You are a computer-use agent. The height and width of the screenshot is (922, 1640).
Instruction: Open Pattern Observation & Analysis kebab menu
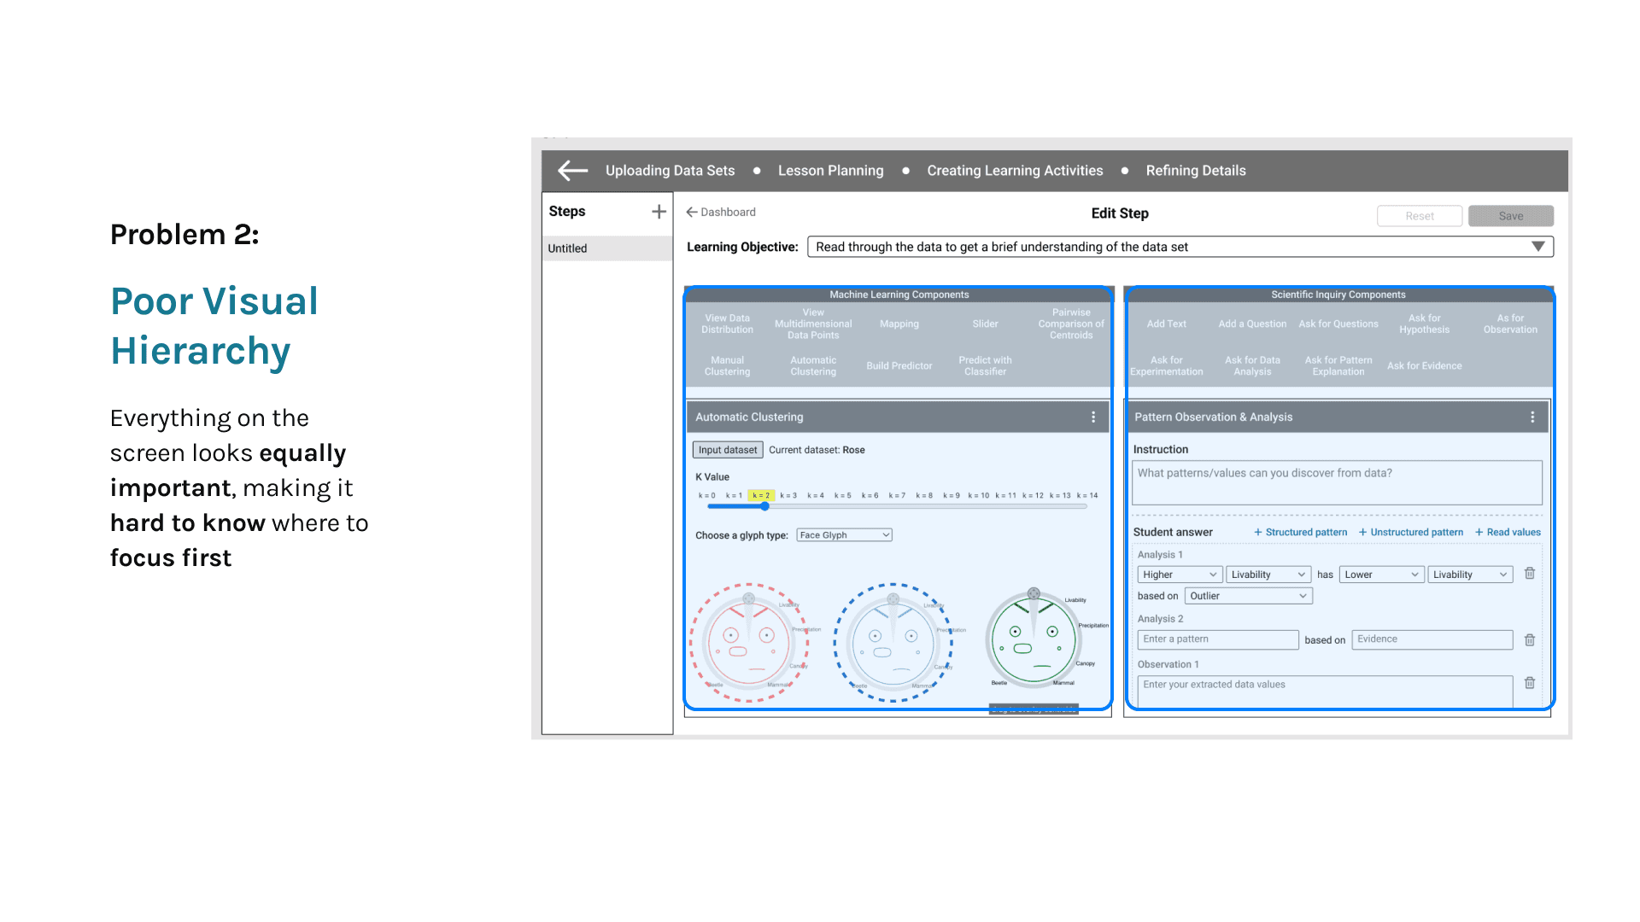pyautogui.click(x=1532, y=417)
